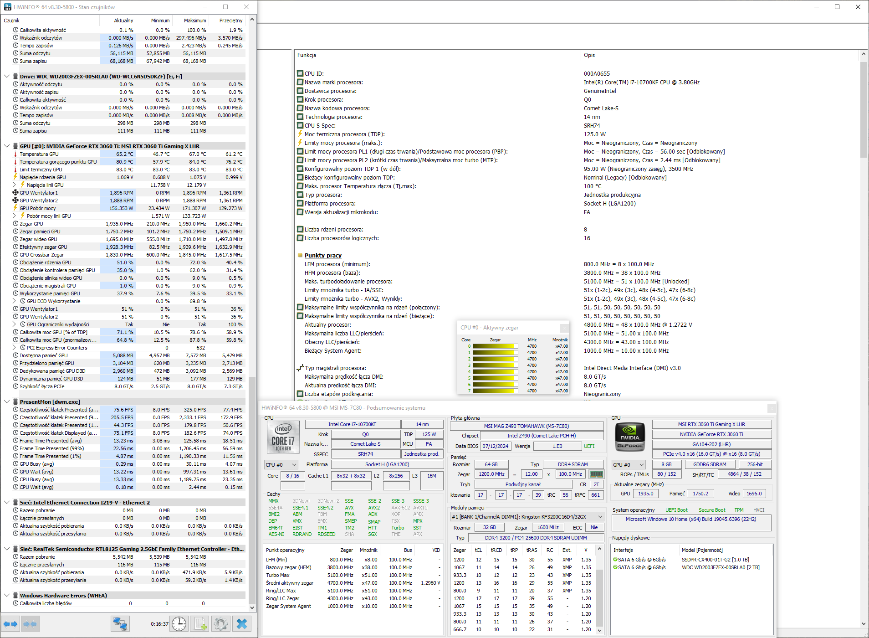Viewport: 869px width, 638px height.
Task: Close sensors with the blue X icon
Action: (x=242, y=624)
